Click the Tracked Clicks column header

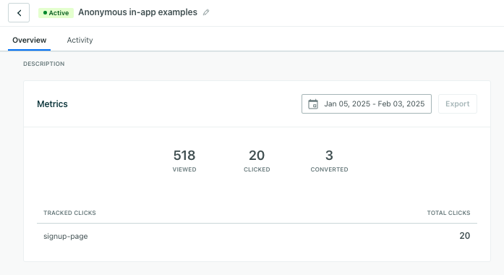coord(69,213)
